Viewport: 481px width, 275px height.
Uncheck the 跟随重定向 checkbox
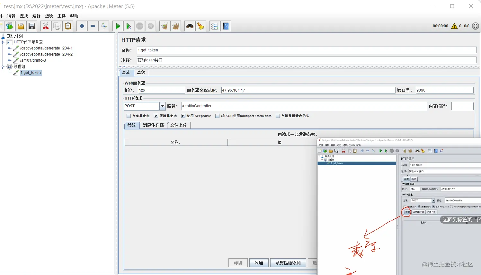[156, 116]
